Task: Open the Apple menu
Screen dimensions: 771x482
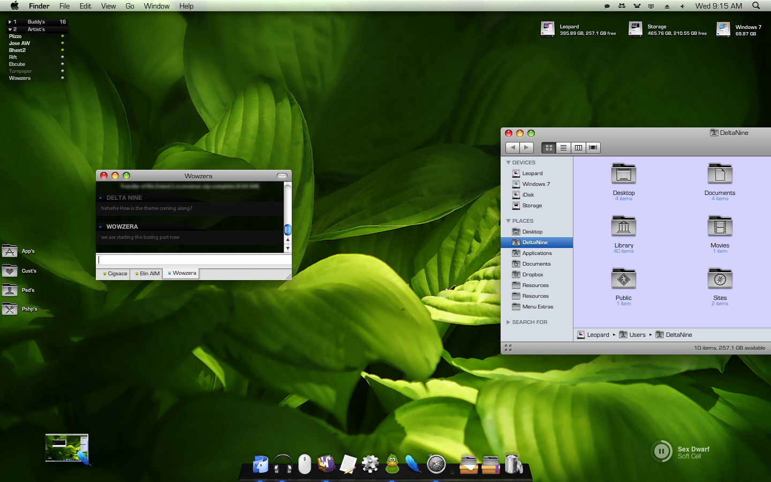Action: click(14, 6)
